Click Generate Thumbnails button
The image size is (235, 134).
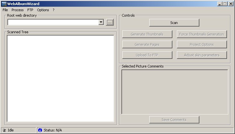coord(147,34)
